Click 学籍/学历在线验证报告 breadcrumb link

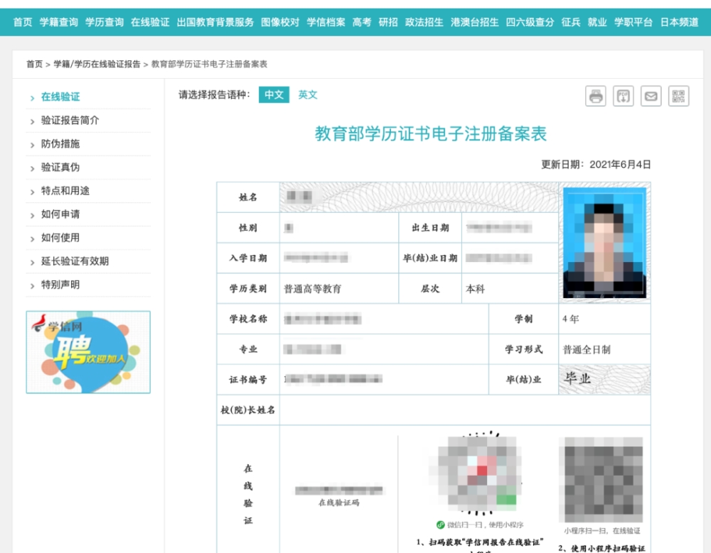coord(97,65)
